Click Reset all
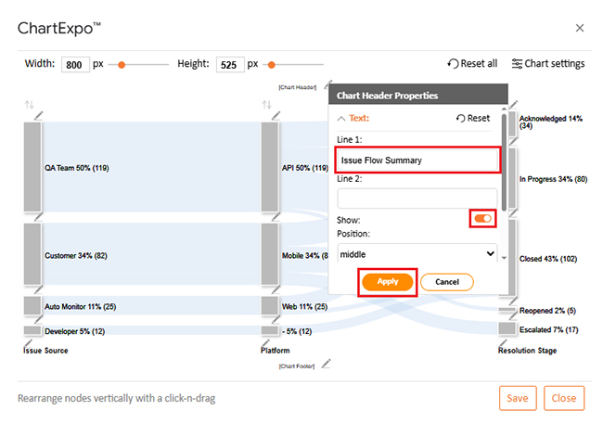Viewport: 603px width, 436px height. 472,64
